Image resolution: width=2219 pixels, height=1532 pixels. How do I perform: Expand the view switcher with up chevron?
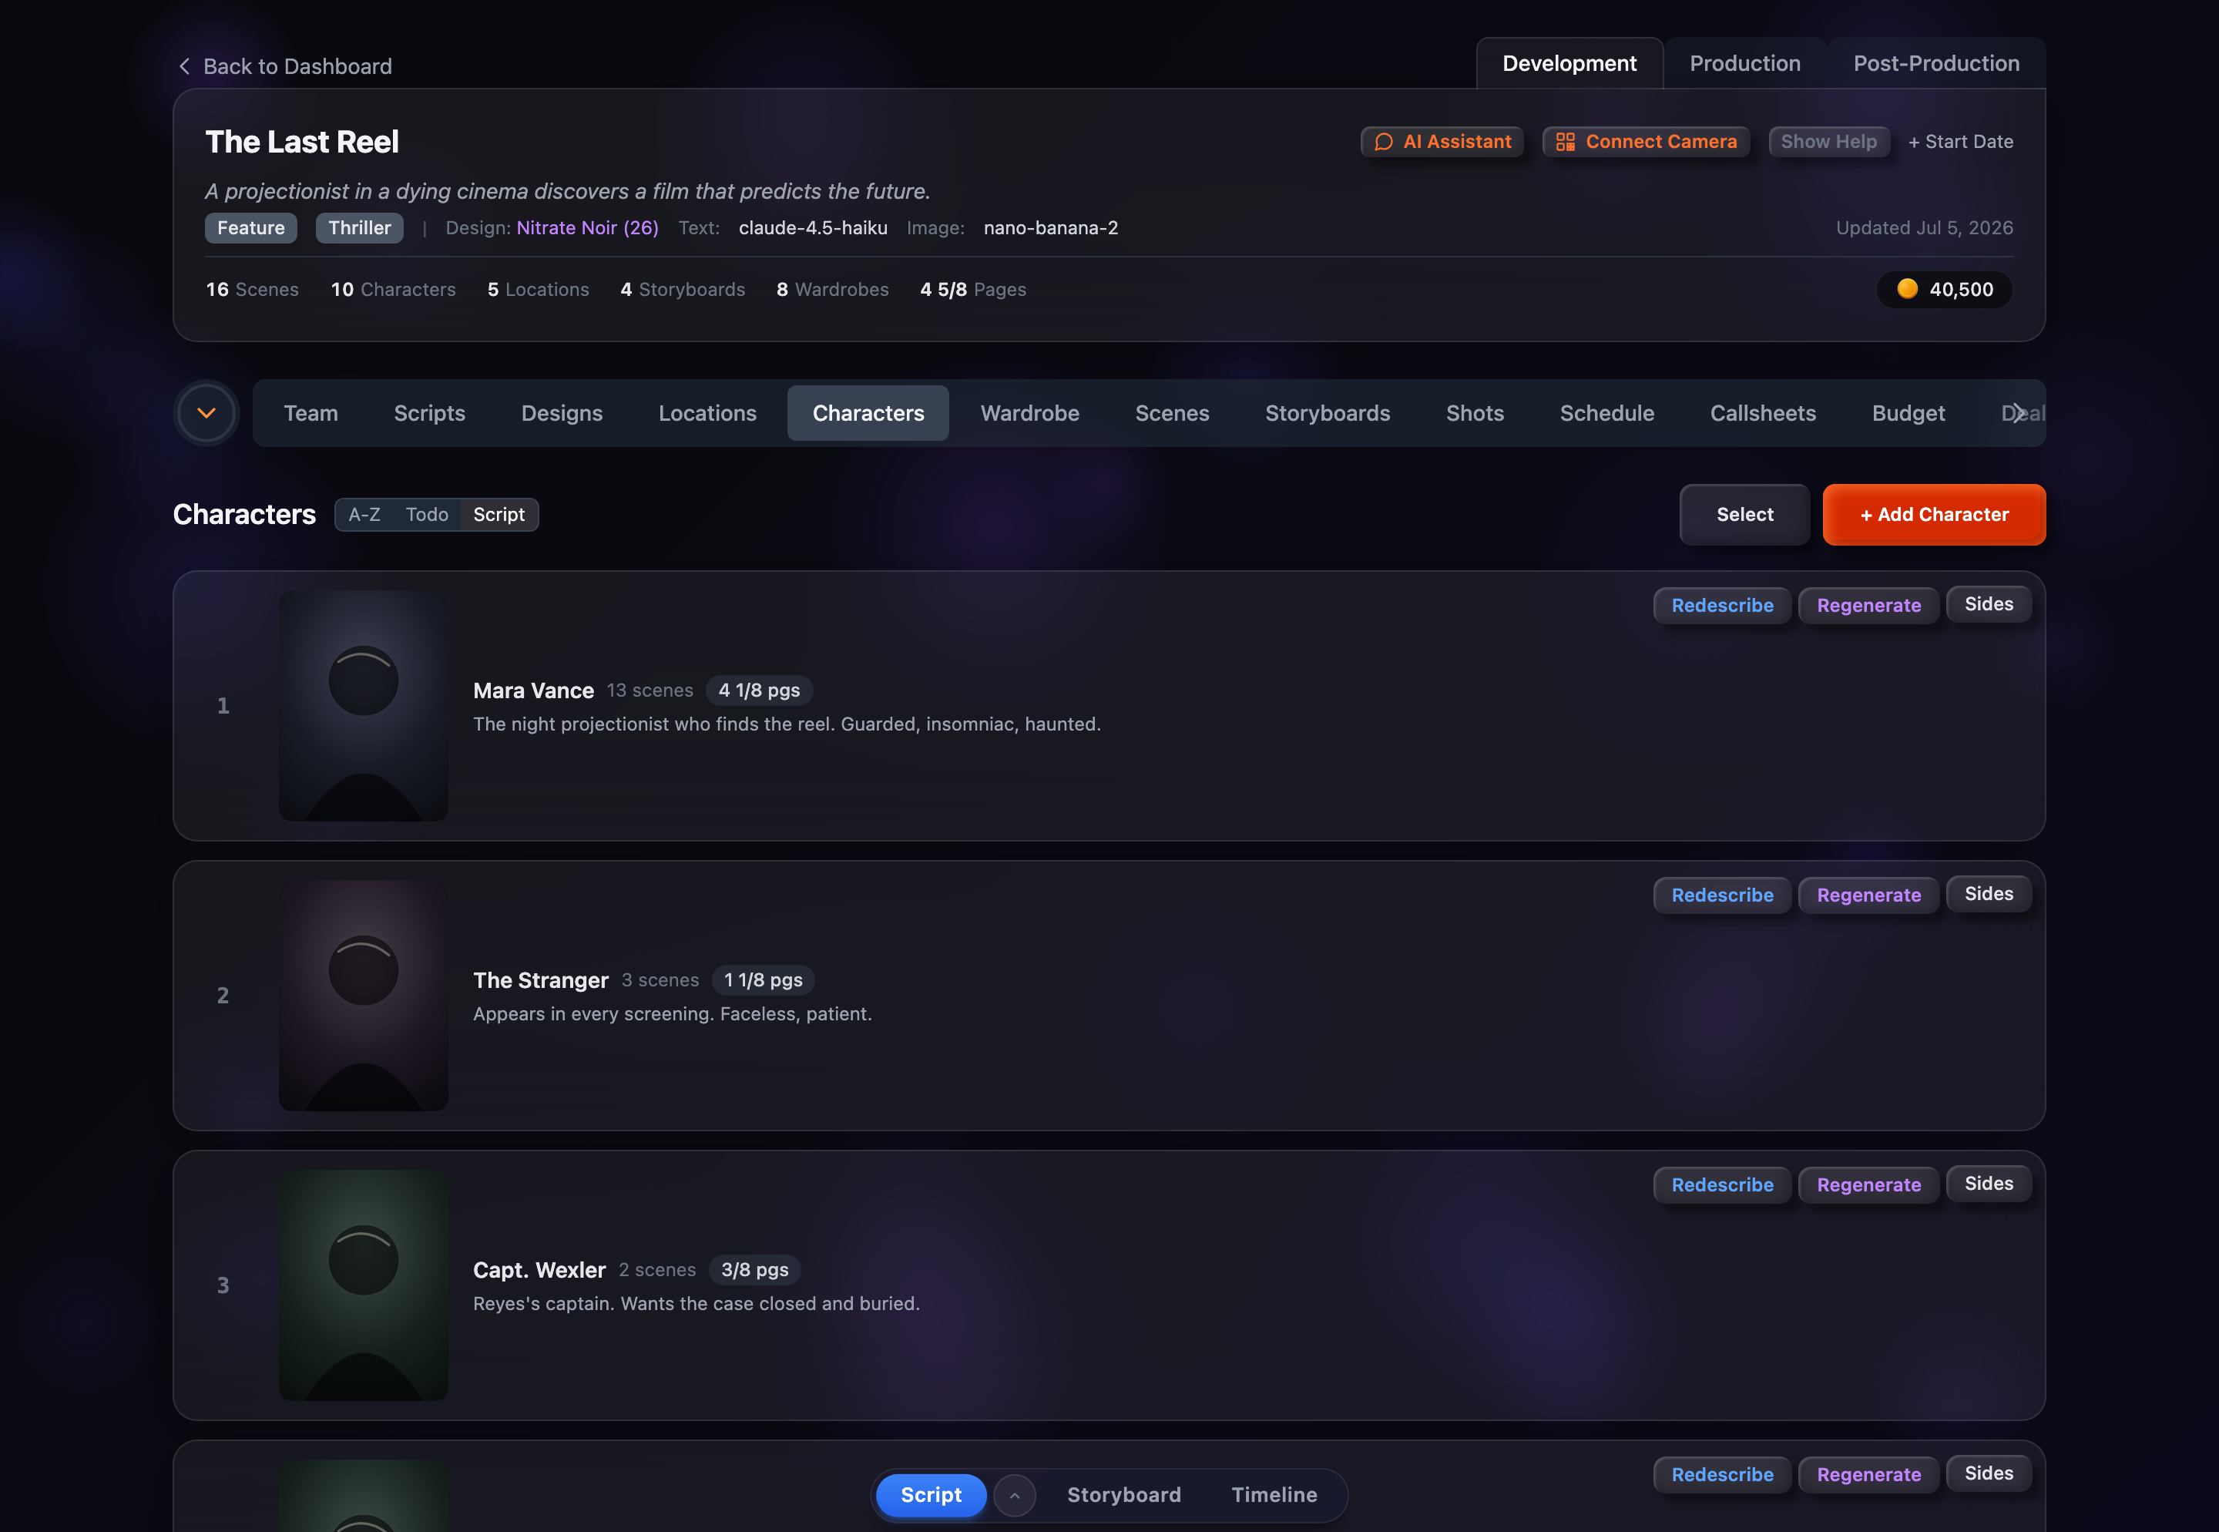click(x=1015, y=1494)
